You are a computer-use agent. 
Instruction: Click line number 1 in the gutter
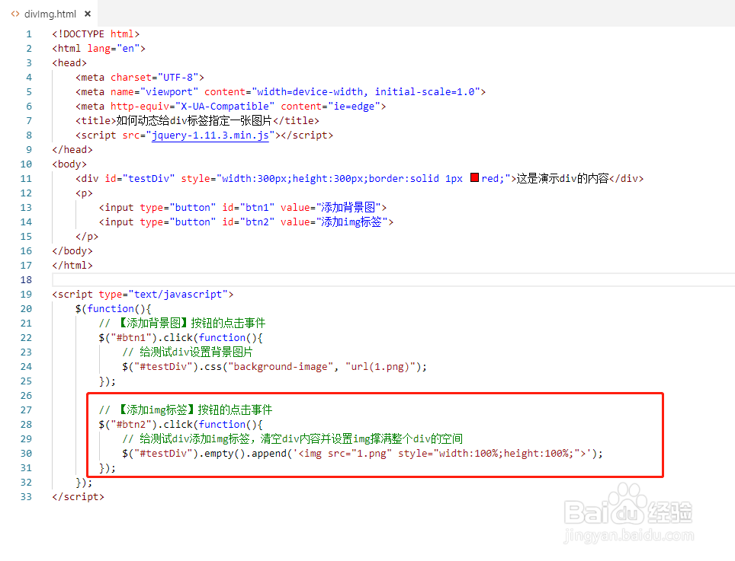29,34
